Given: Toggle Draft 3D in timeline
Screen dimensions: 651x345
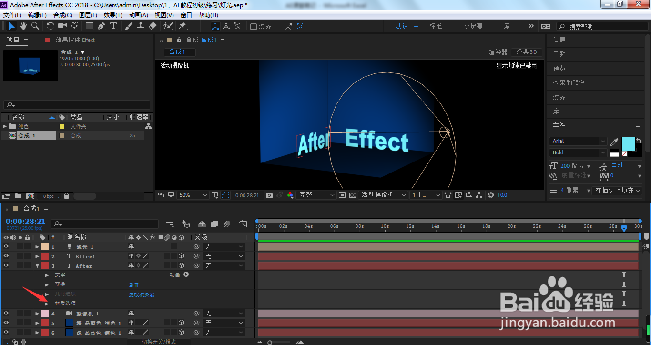Looking at the screenshot, I should (186, 223).
